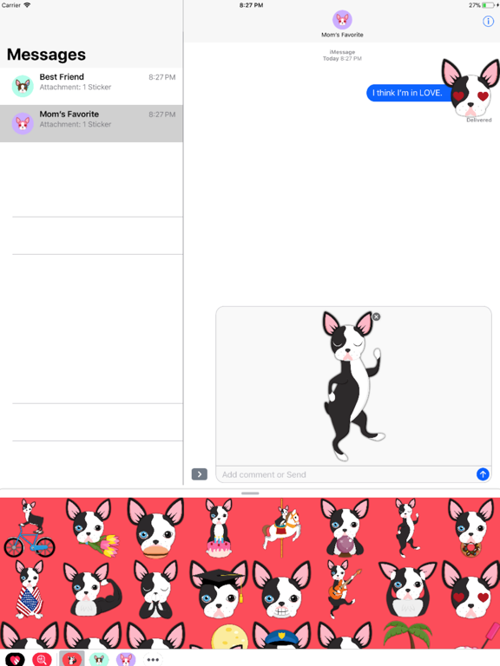Collapse the app drawer using chevron button

(x=200, y=474)
